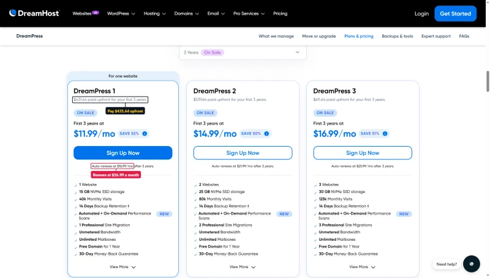Expand the Domains dropdown menu
Viewport: 490px width, 278px height.
pos(187,13)
